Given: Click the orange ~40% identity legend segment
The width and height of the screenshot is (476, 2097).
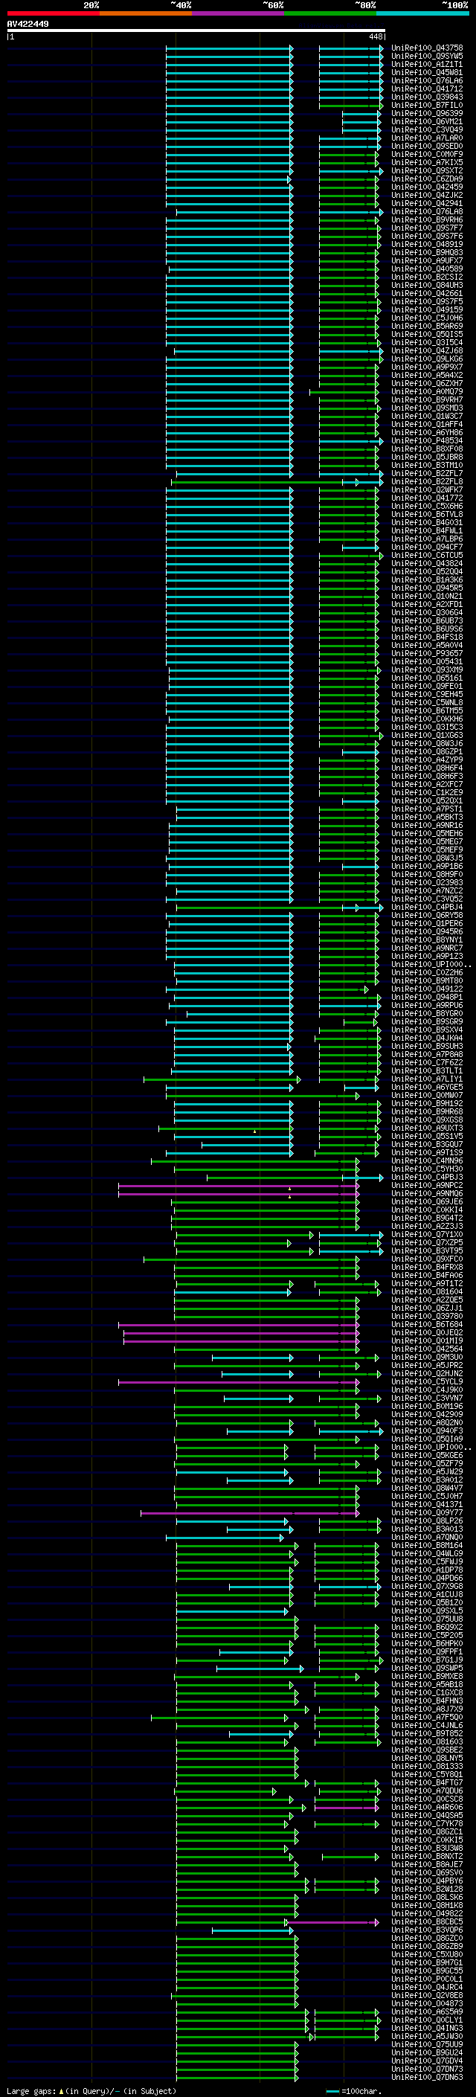Looking at the screenshot, I should coord(146,13).
